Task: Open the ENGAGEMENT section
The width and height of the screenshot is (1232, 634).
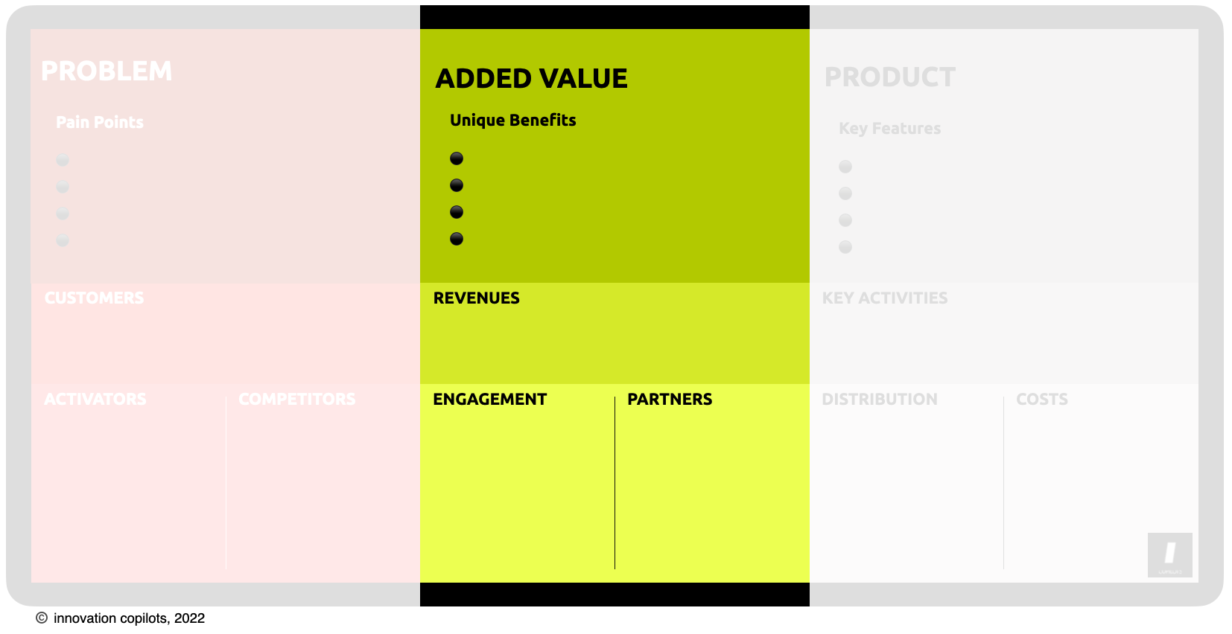Action: (x=490, y=399)
